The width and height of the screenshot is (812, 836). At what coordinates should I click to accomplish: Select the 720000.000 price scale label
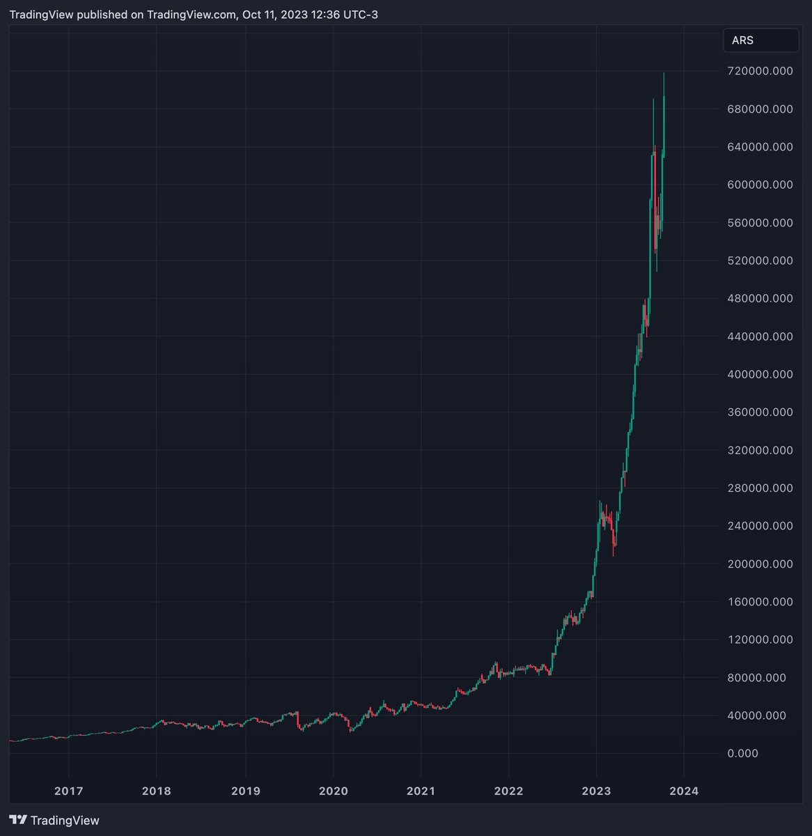(x=760, y=70)
